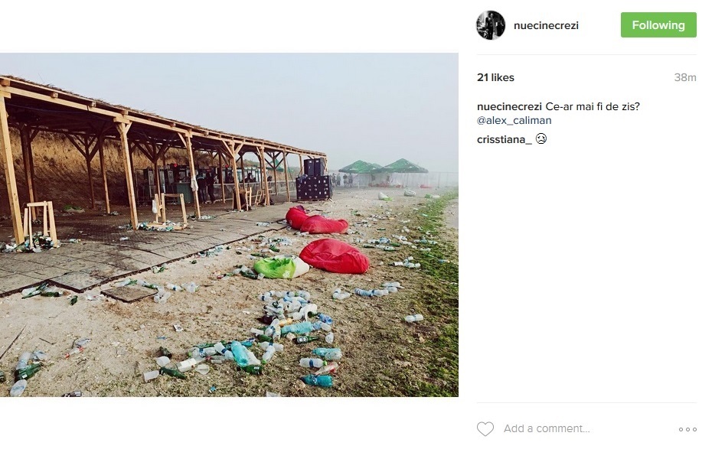Screen dimensions: 712x449
Task: Open the @alex_caliman mention
Action: [x=514, y=120]
